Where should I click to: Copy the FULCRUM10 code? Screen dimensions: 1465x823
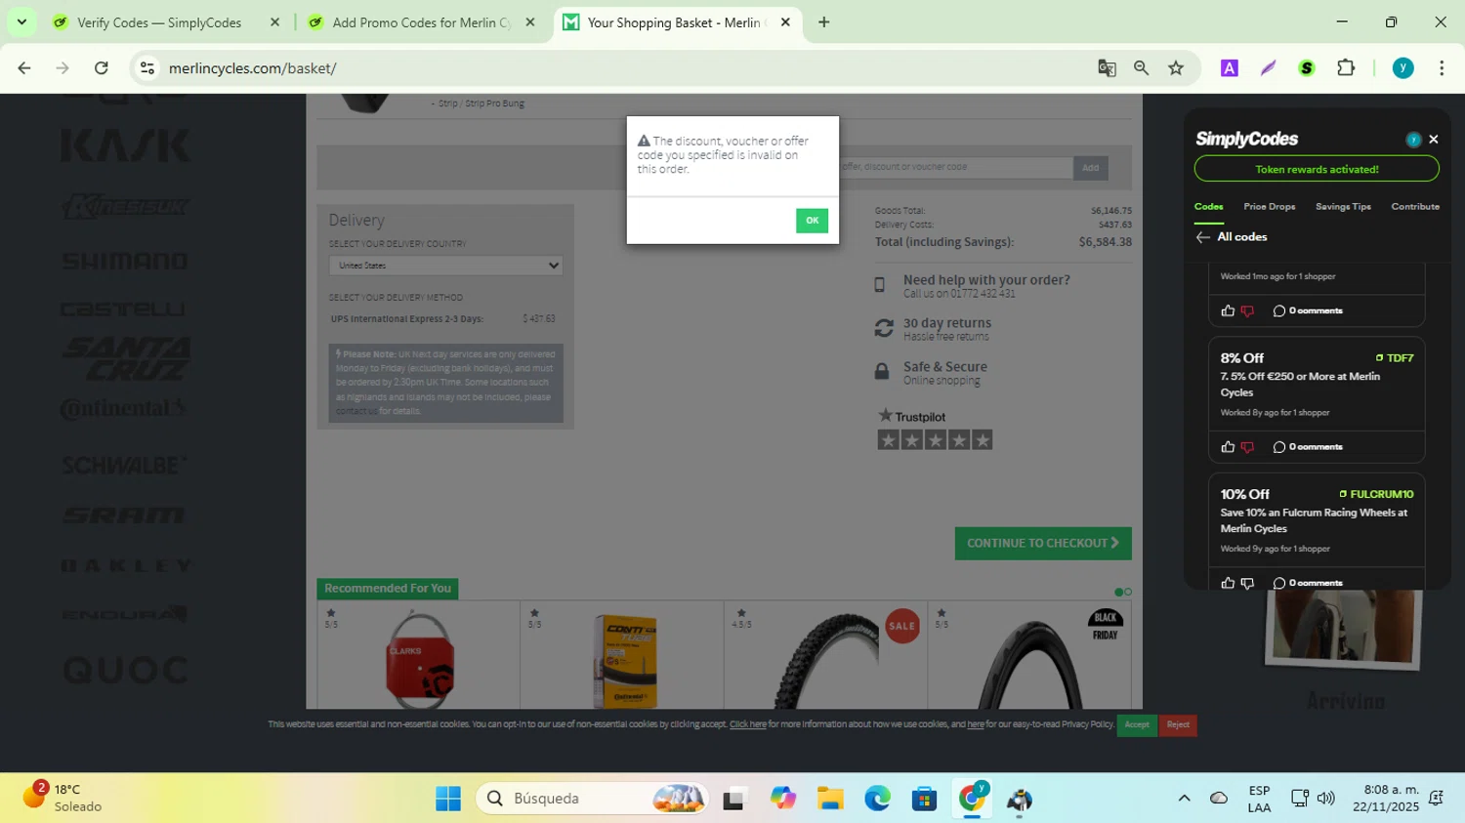pyautogui.click(x=1376, y=494)
